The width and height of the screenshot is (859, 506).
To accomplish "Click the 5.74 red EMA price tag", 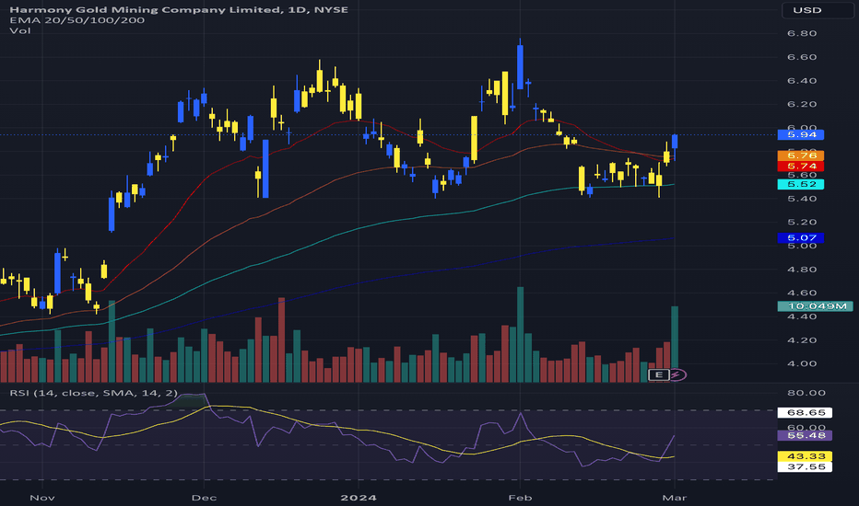I will click(x=801, y=167).
